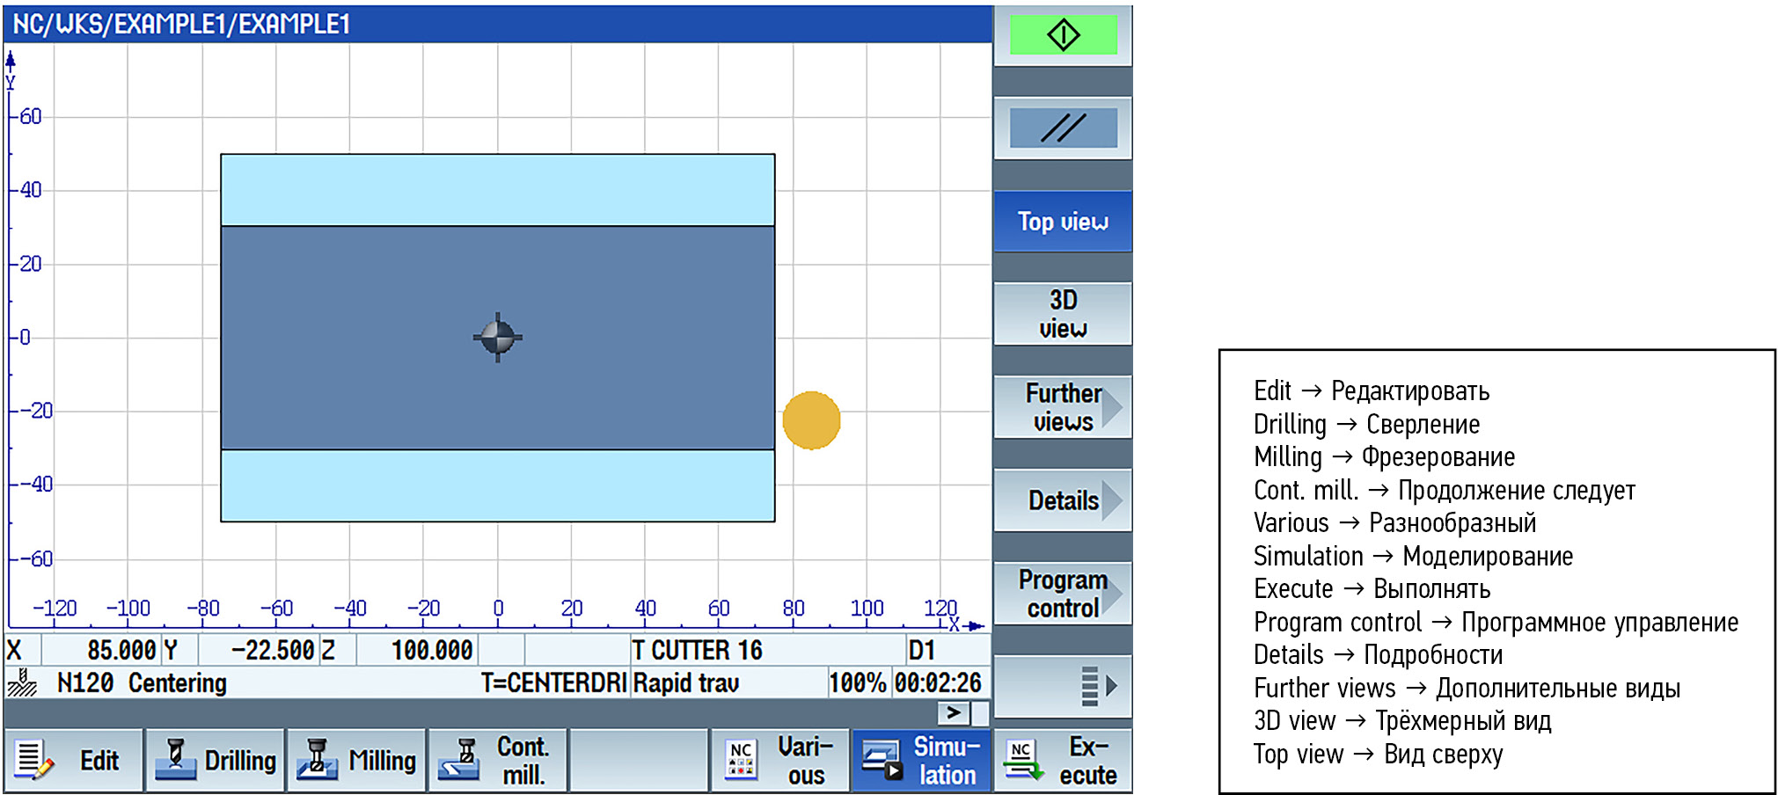Screen dimensions: 1778x795
Task: Click the reset button with double slashes
Action: [x=1063, y=128]
